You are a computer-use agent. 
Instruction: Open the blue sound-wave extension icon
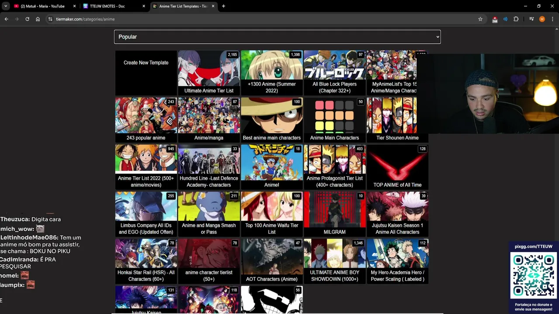point(505,19)
